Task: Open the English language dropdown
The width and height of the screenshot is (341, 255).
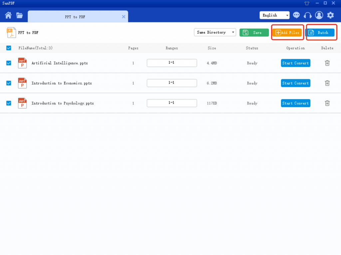Action: point(274,15)
